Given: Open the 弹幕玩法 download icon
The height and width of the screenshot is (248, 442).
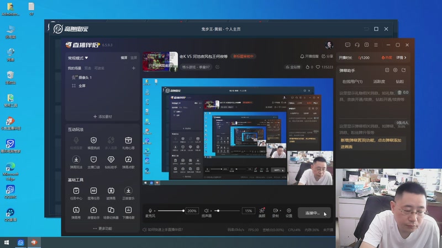Looking at the screenshot, I should coord(76,159).
